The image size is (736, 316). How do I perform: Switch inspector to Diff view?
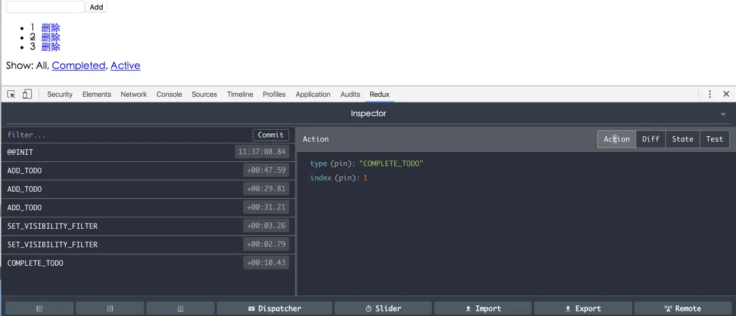[651, 139]
